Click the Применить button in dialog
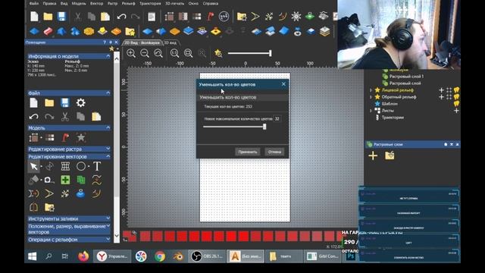The image size is (485, 273). [248, 152]
